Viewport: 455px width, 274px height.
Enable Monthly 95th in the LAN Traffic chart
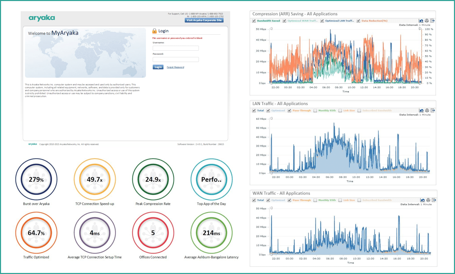tap(315, 111)
